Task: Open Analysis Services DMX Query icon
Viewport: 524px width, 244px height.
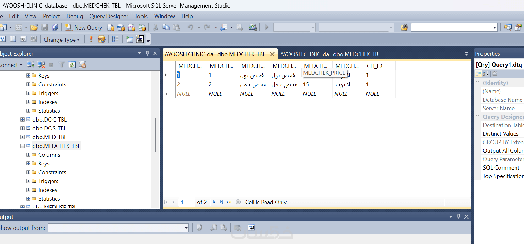Action: [x=132, y=28]
